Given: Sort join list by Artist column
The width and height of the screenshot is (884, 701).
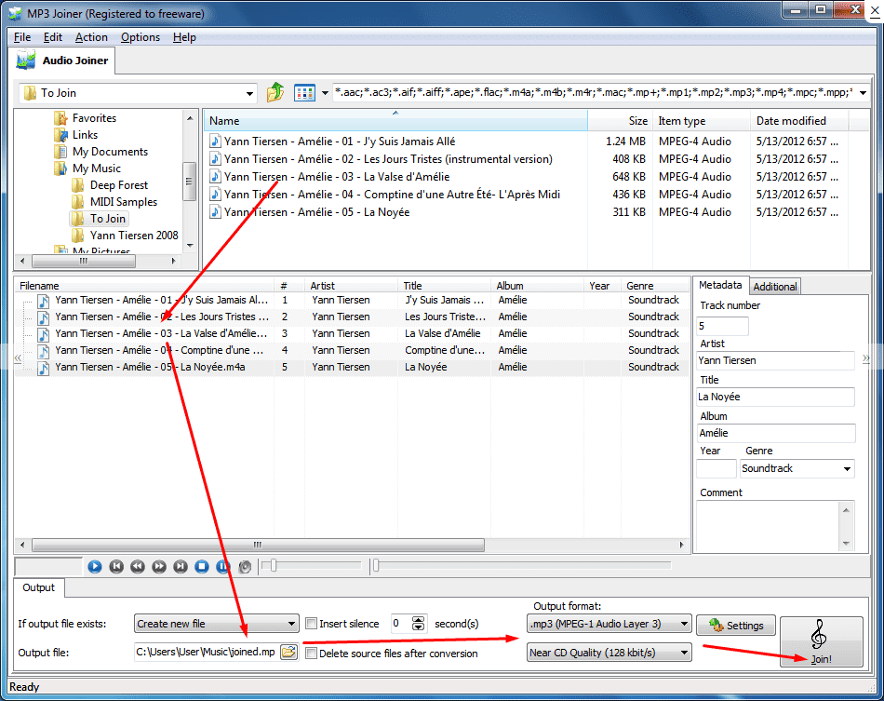Looking at the screenshot, I should [350, 286].
